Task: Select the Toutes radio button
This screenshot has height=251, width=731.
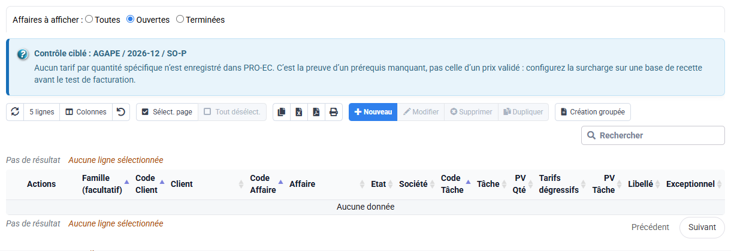Action: point(89,19)
